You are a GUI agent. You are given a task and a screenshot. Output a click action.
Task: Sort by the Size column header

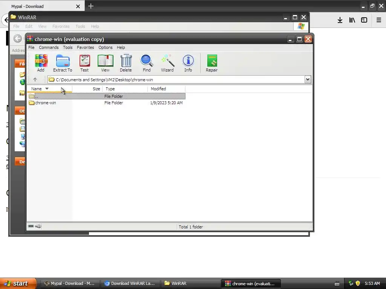tap(87, 89)
